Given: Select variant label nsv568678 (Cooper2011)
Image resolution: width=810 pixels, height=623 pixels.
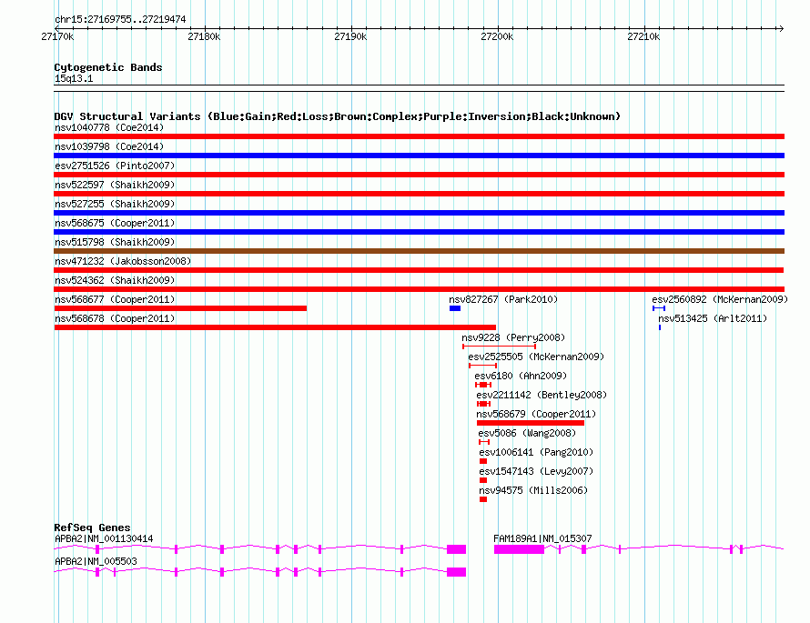Looking at the screenshot, I should (x=115, y=318).
